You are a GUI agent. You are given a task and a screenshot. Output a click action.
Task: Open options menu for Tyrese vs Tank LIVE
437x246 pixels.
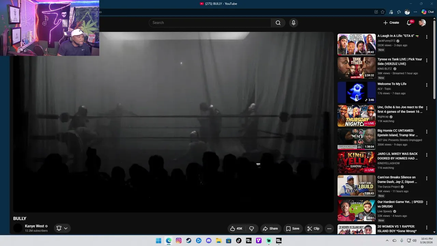tap(426, 60)
